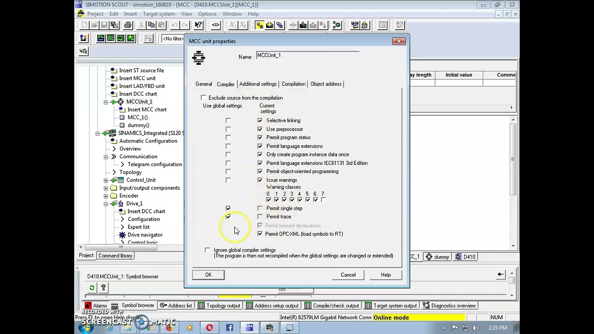Toggle Exclude source from the compilation
Image resolution: width=594 pixels, height=334 pixels.
(203, 98)
